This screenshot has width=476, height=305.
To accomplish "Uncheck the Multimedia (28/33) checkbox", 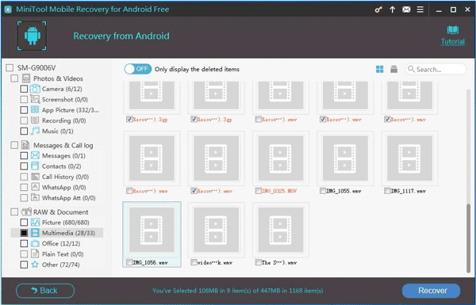I will (24, 233).
